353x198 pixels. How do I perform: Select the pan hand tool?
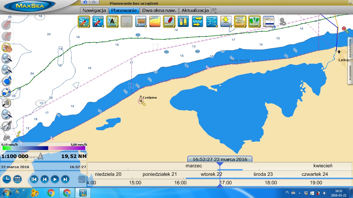coord(6,48)
